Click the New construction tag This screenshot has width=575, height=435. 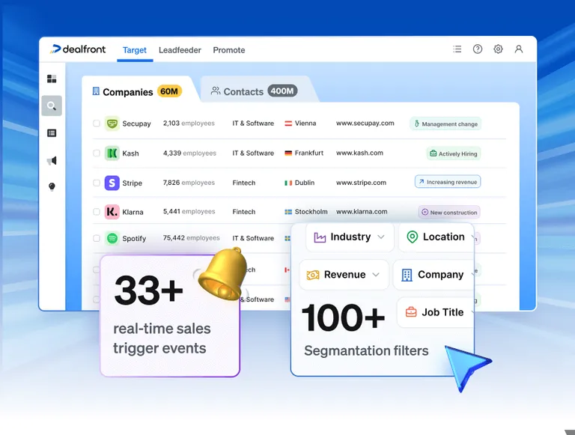click(449, 213)
